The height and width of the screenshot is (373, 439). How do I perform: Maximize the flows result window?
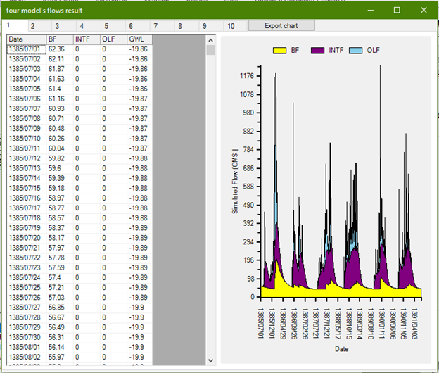[397, 10]
